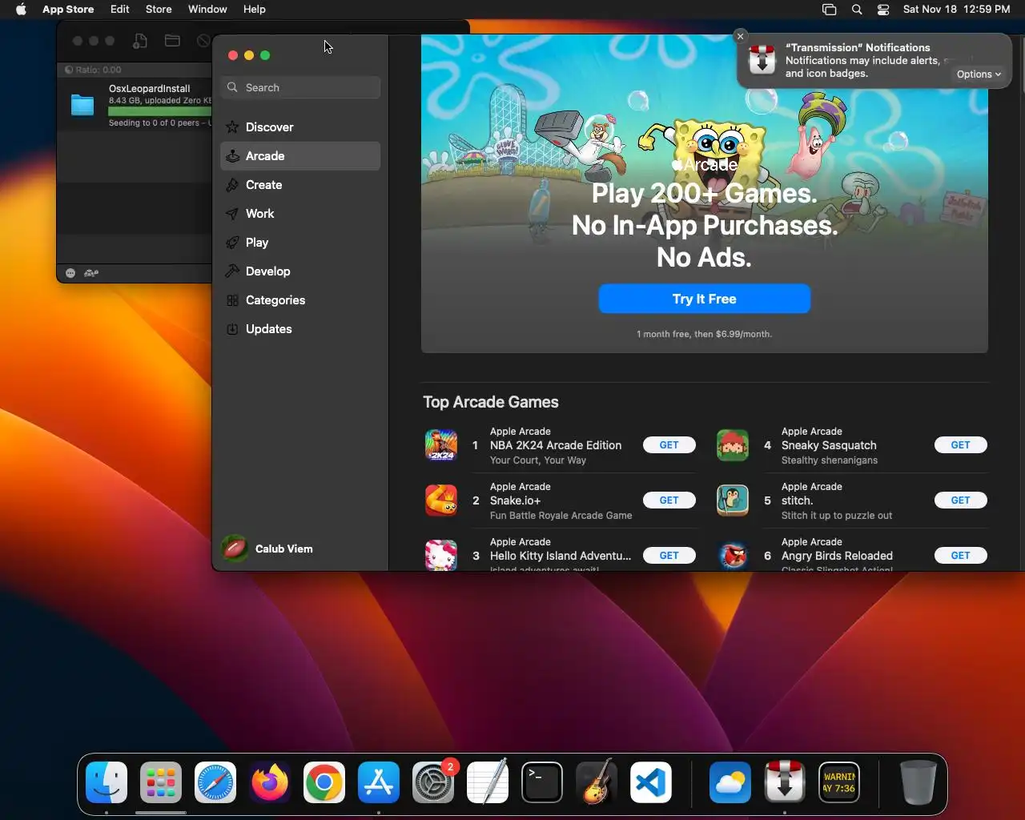Get Hello Kitty Island Adventure
1025x820 pixels.
coord(669,556)
